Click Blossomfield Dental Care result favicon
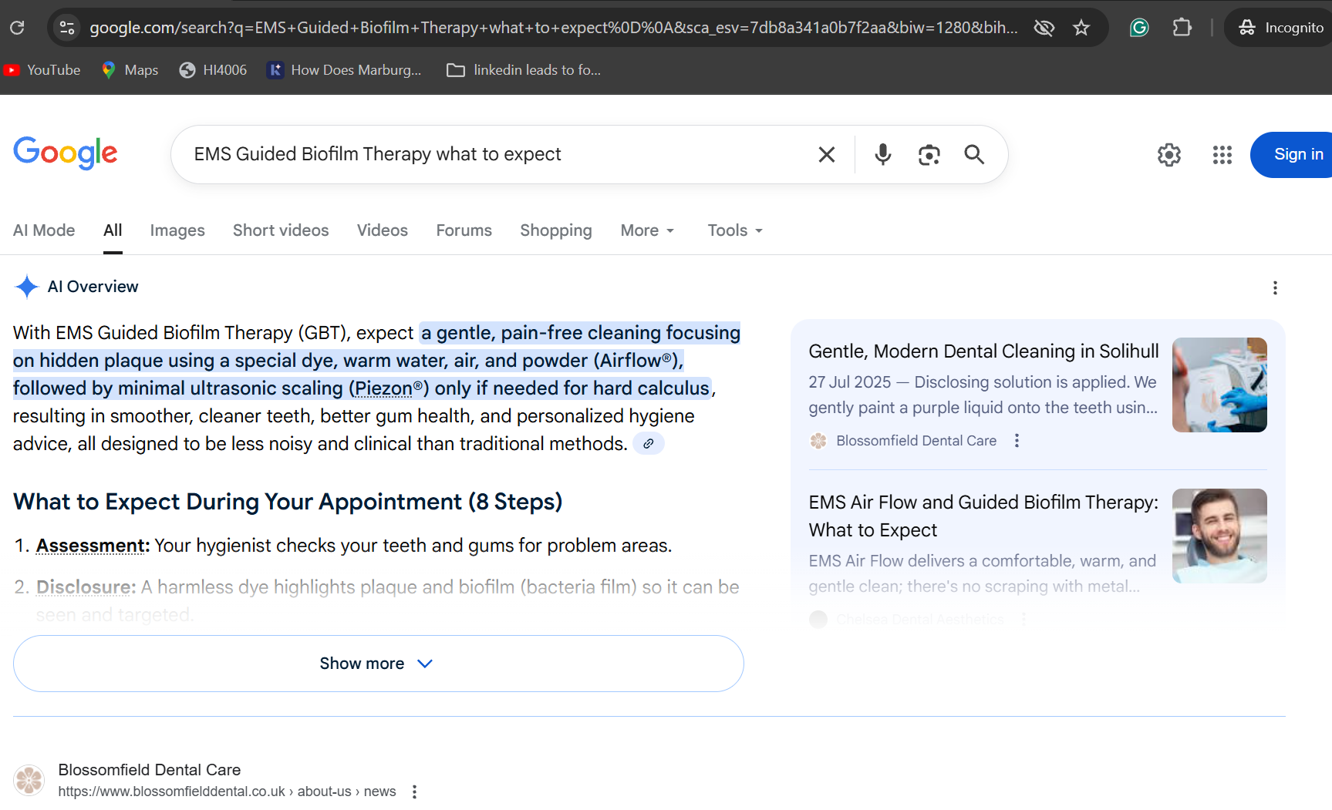 point(29,780)
